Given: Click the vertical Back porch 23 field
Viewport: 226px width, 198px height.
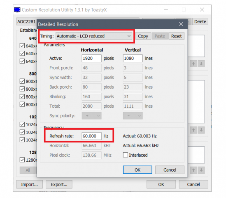Looking at the screenshot, I should [133, 87].
